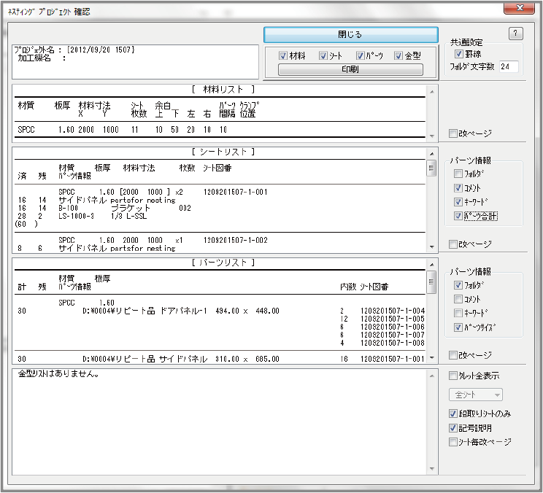
Task: Click the parts list scroll-up arrow
Action: (432, 265)
